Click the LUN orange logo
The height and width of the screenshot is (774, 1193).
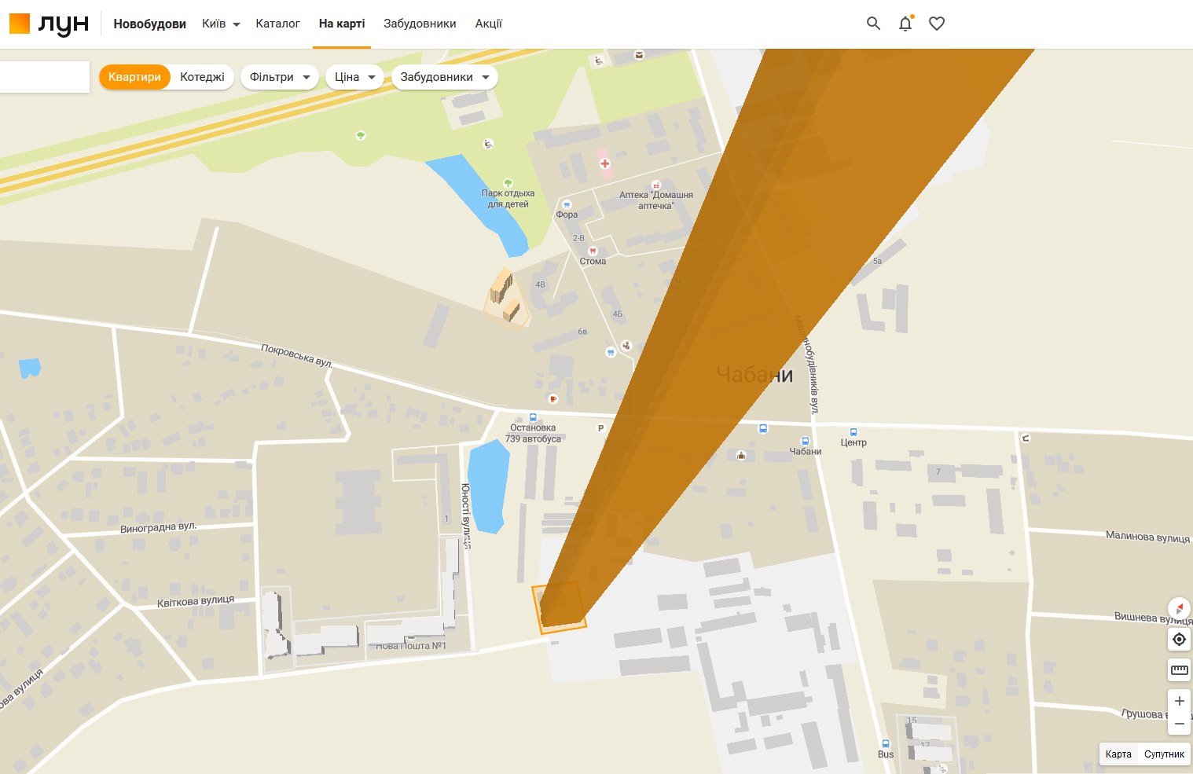click(49, 24)
